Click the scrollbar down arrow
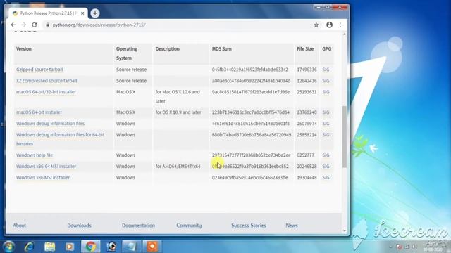 (x=345, y=231)
